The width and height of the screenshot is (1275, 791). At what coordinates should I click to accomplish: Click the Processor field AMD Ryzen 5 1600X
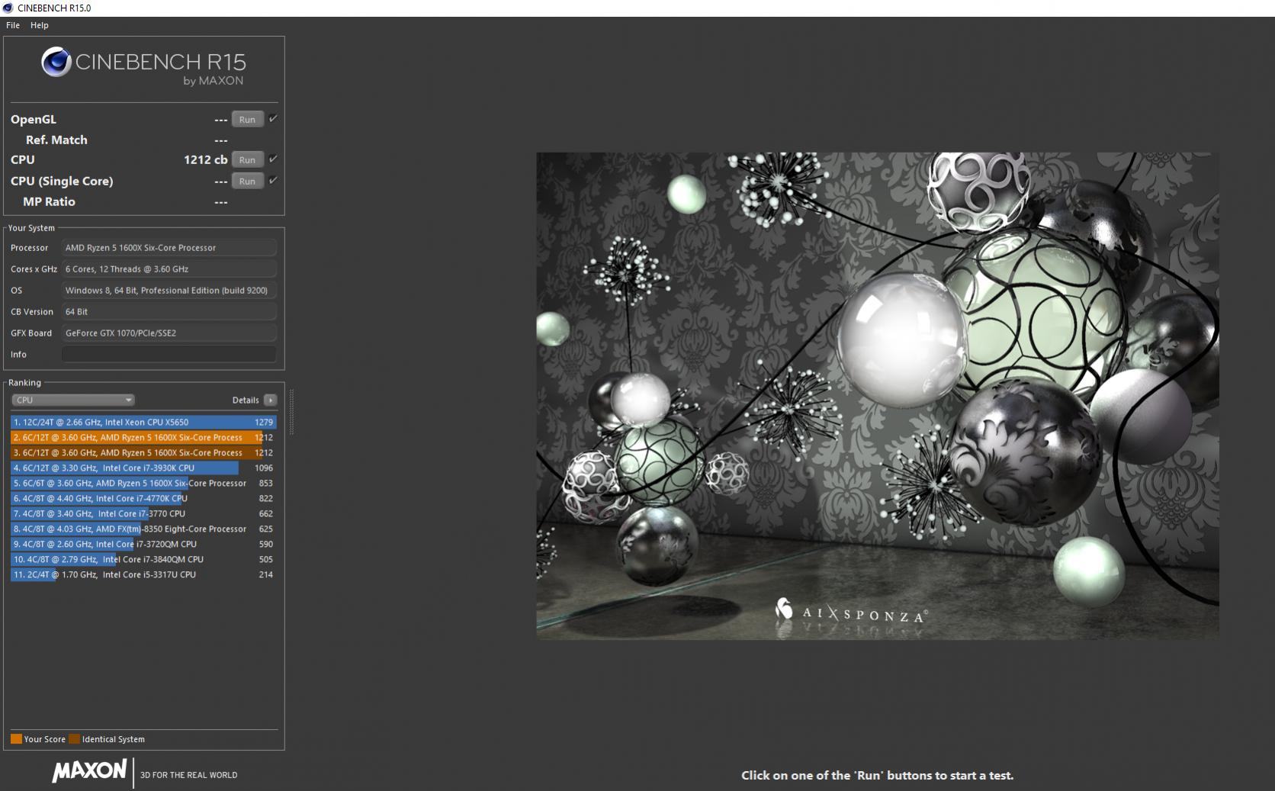(169, 248)
